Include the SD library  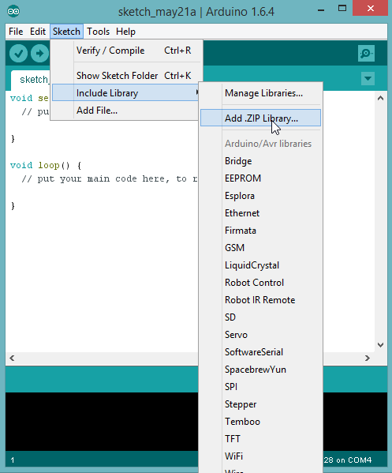[x=260, y=317]
